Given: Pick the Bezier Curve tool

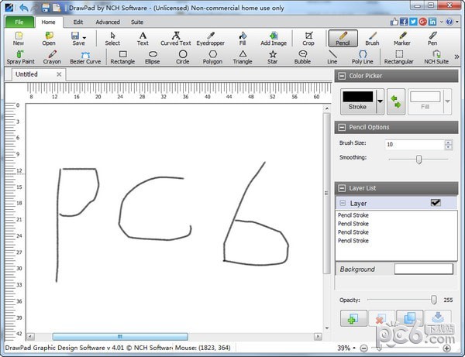Looking at the screenshot, I should pos(84,57).
